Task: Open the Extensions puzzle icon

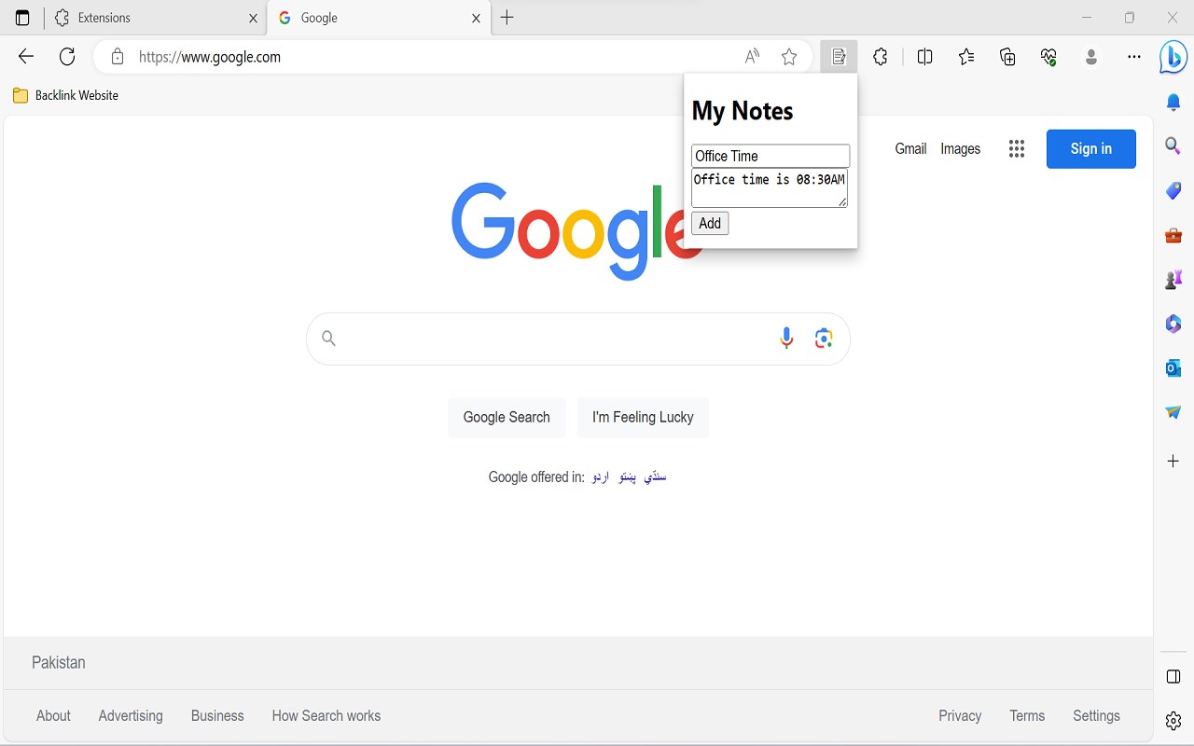Action: [880, 57]
